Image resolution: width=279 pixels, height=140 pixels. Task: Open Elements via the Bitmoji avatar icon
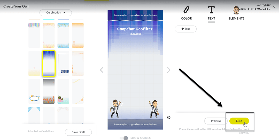point(236,10)
